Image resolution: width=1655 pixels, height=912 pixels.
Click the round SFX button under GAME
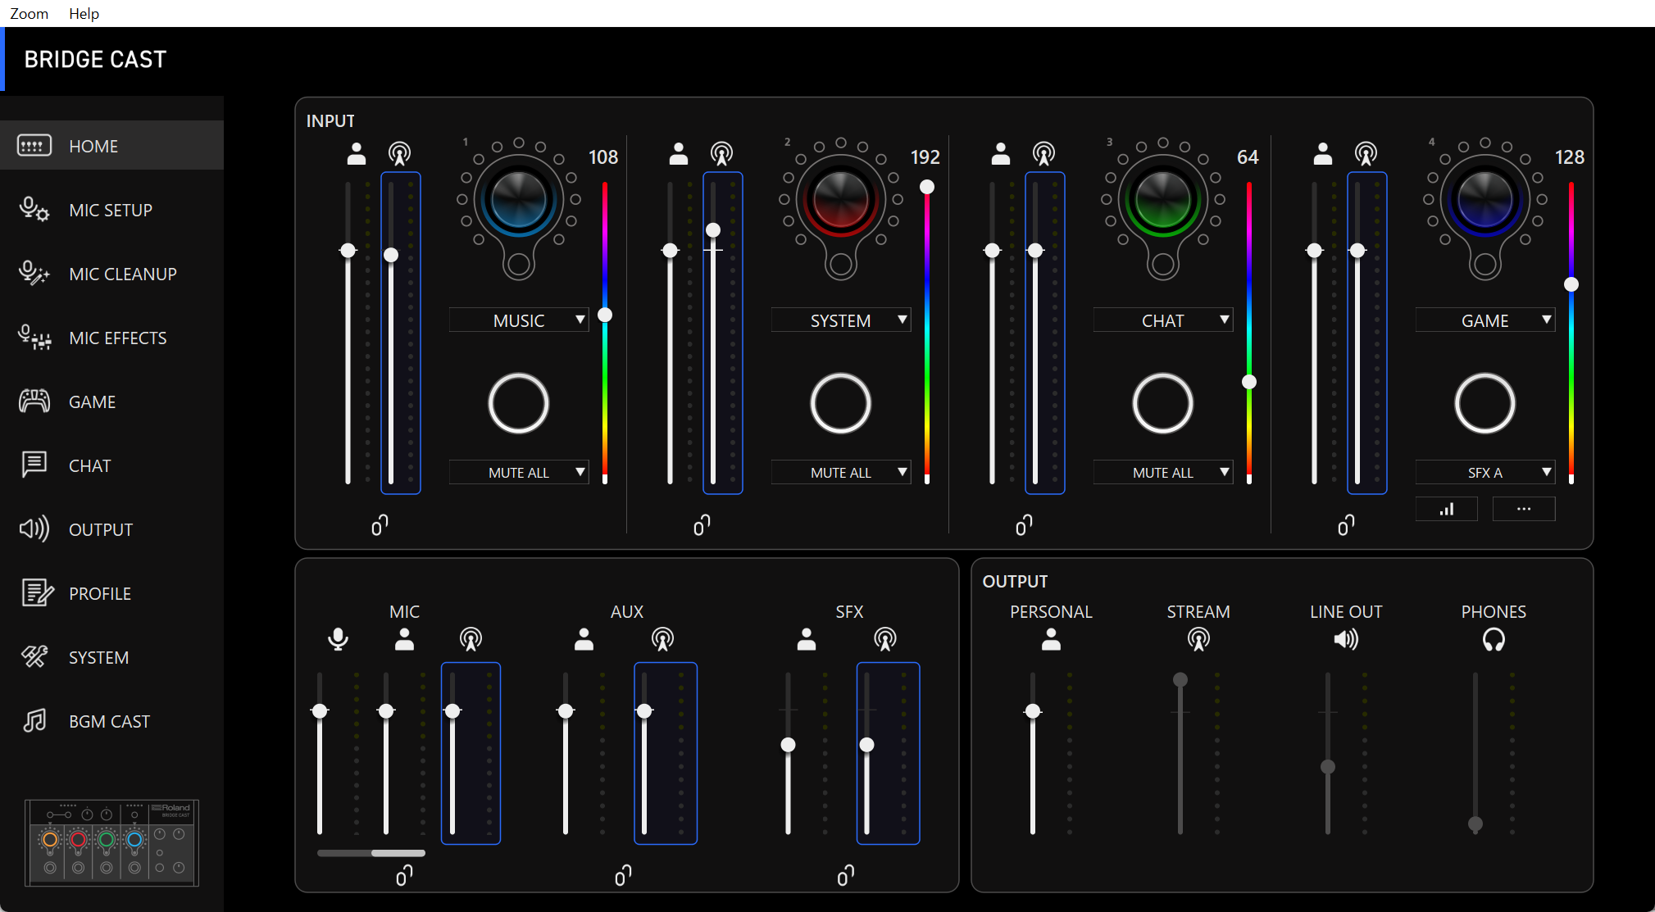[x=1484, y=403]
